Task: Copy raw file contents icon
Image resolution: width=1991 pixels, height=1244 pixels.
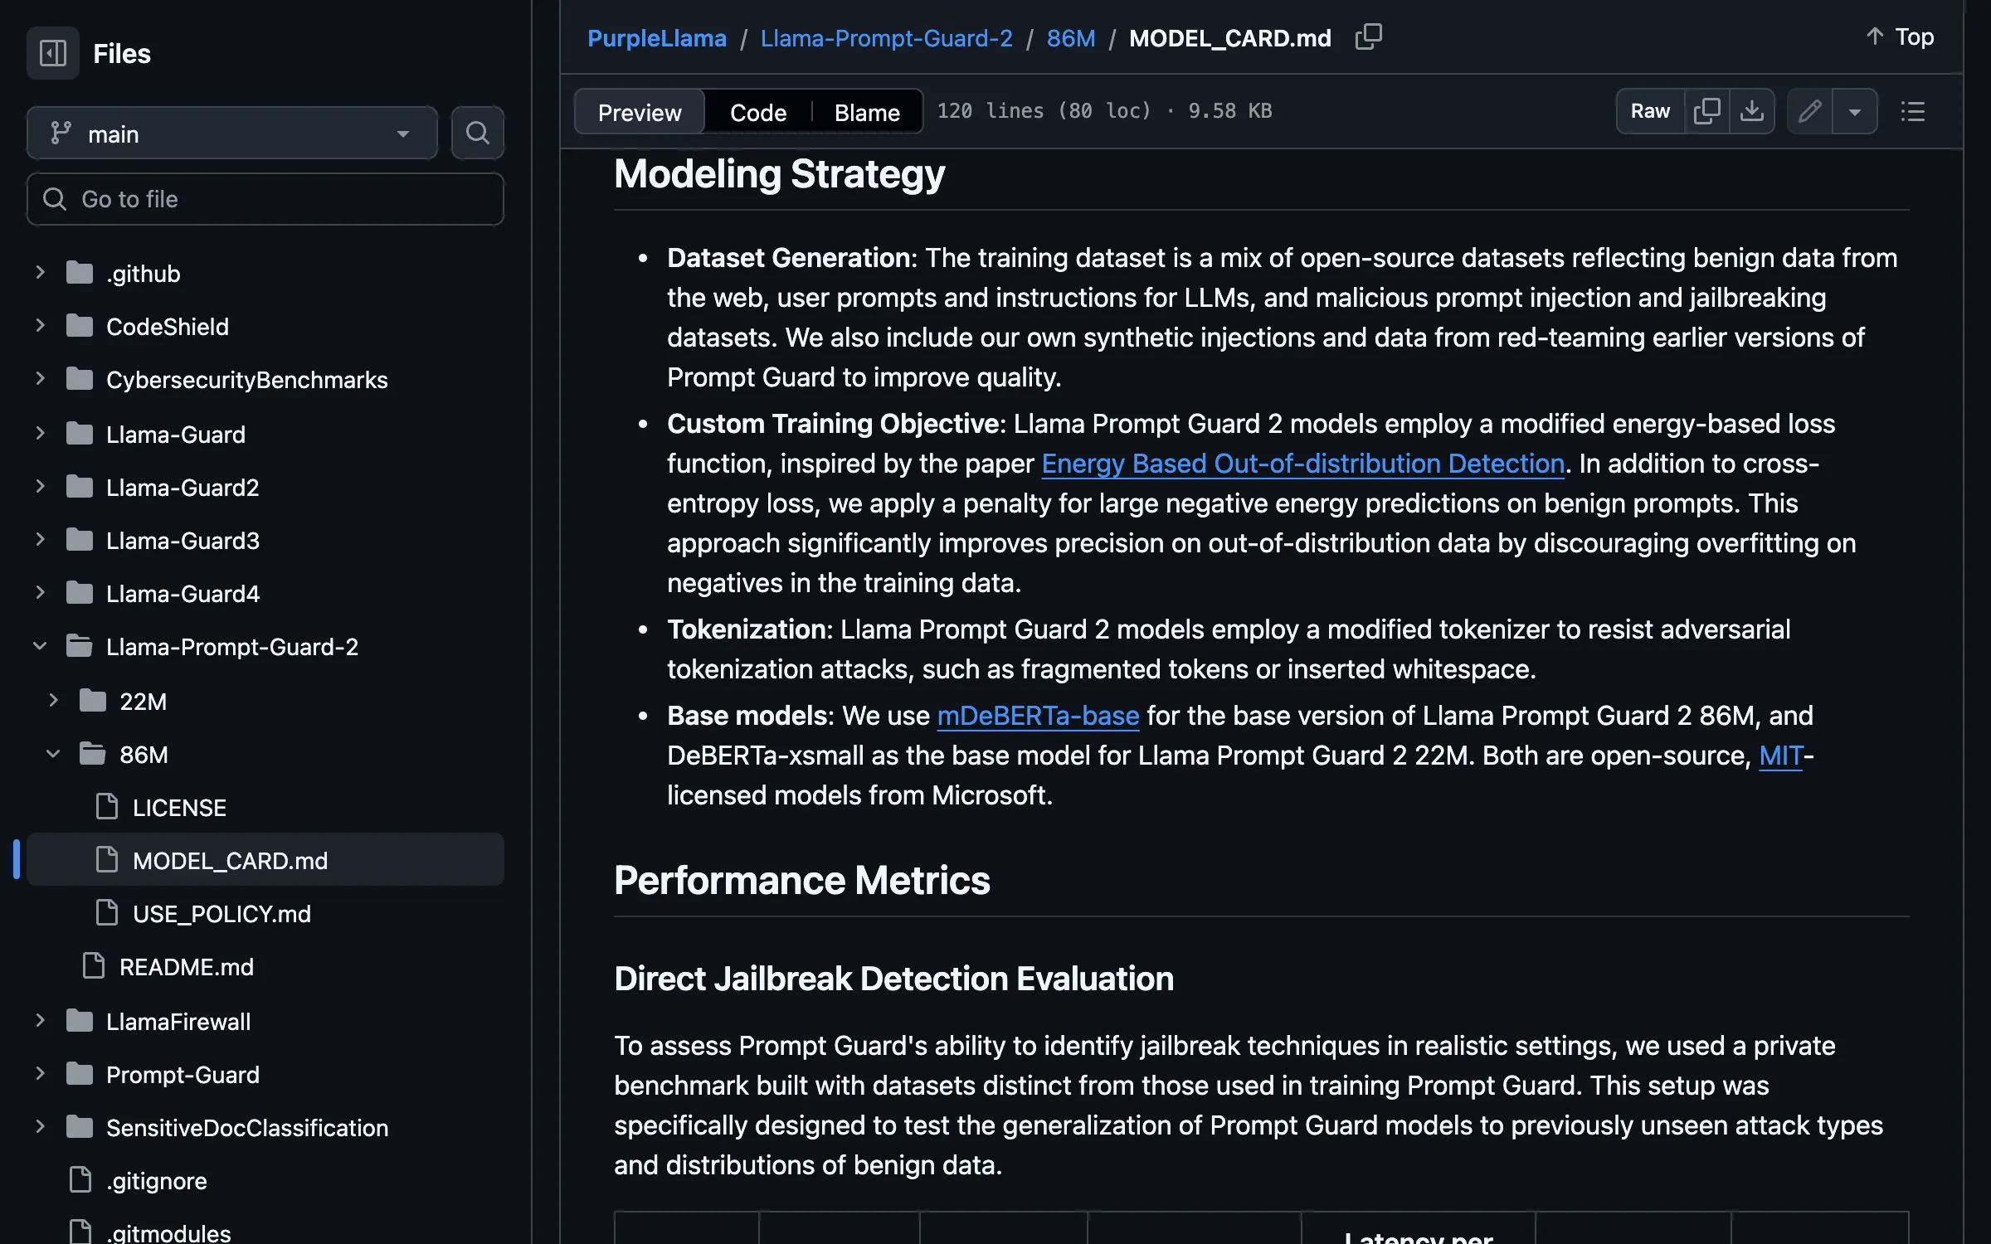Action: tap(1706, 111)
